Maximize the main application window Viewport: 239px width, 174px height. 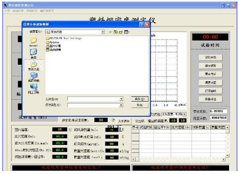coord(228,5)
